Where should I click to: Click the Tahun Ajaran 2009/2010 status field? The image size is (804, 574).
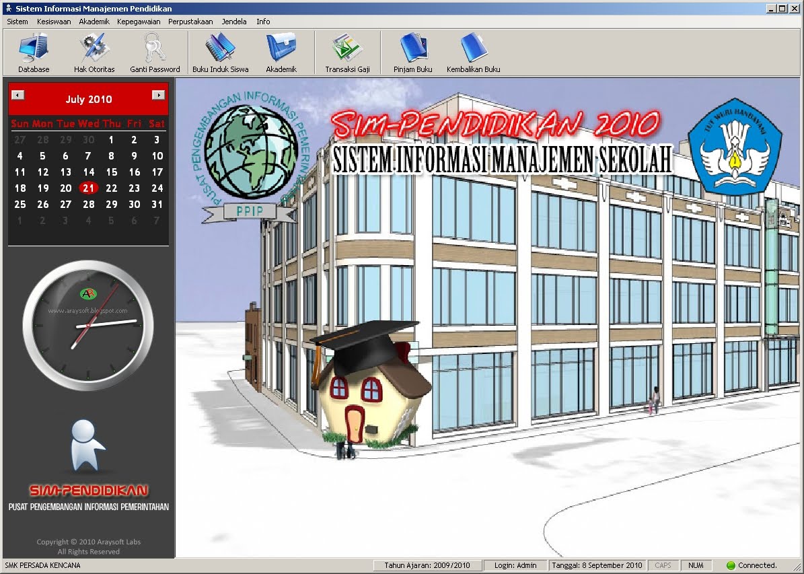click(x=428, y=565)
